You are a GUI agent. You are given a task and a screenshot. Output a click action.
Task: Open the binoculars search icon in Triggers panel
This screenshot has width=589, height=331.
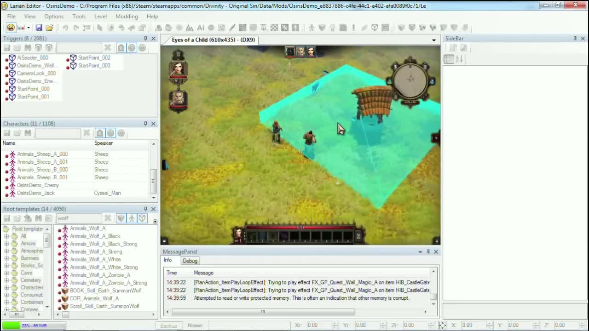(27, 47)
